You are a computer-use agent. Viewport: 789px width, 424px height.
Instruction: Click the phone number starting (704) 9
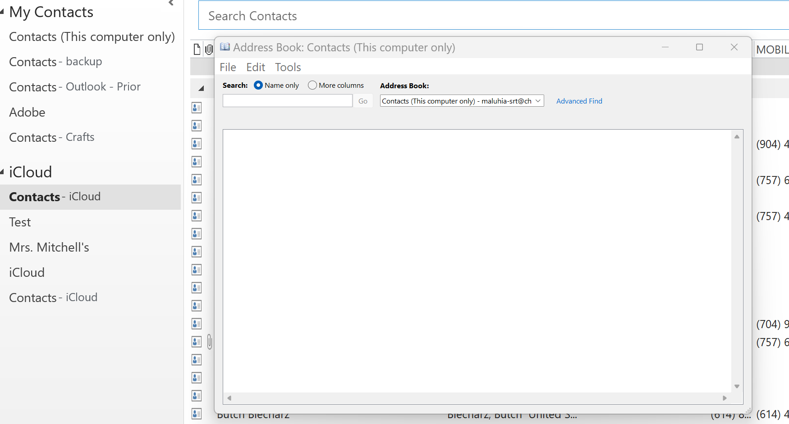pos(772,324)
